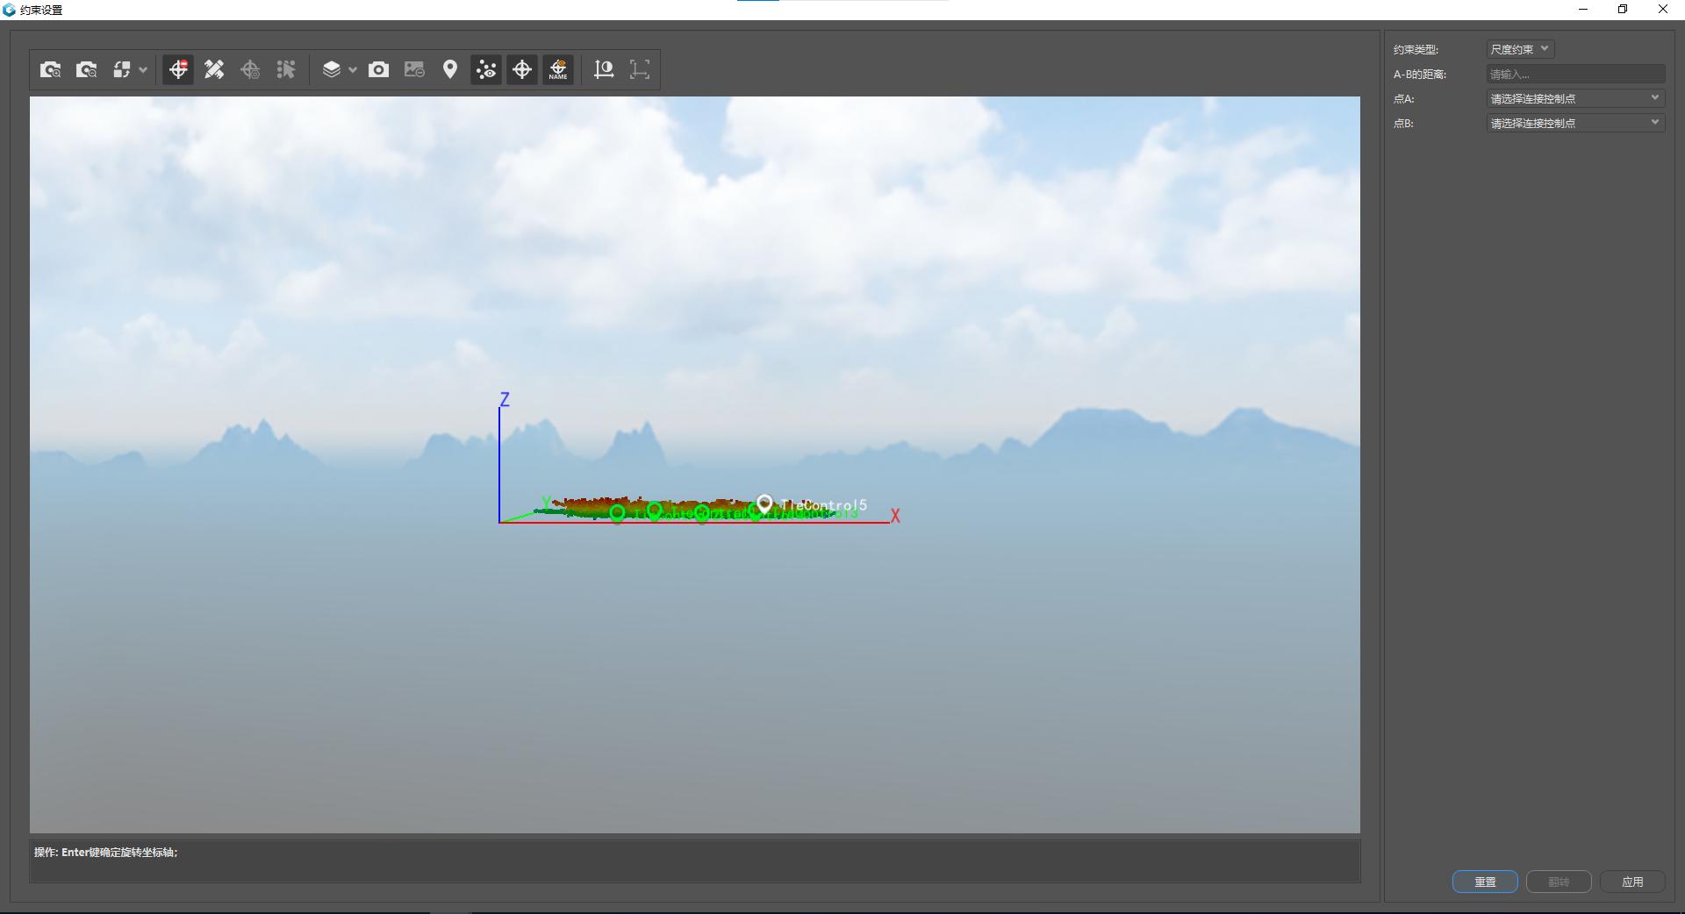Open the dropdown arrow beside rotate view icon
This screenshot has height=914, width=1685.
(x=143, y=69)
